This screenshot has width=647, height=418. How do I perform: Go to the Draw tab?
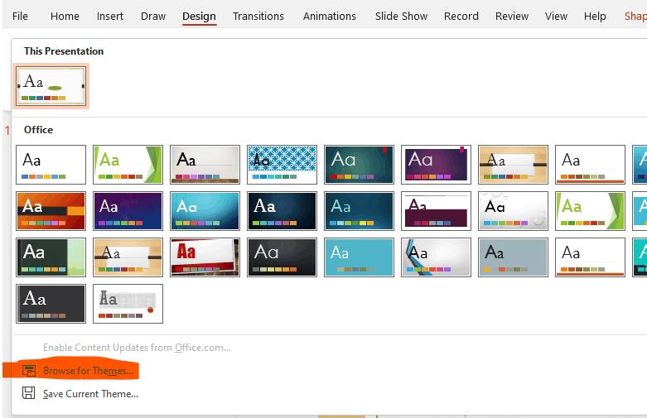(153, 16)
